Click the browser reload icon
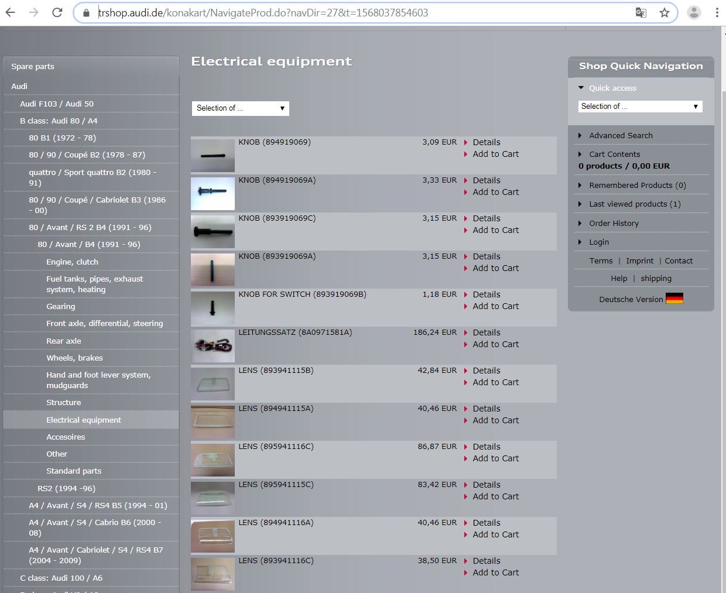The height and width of the screenshot is (593, 726). [x=57, y=12]
